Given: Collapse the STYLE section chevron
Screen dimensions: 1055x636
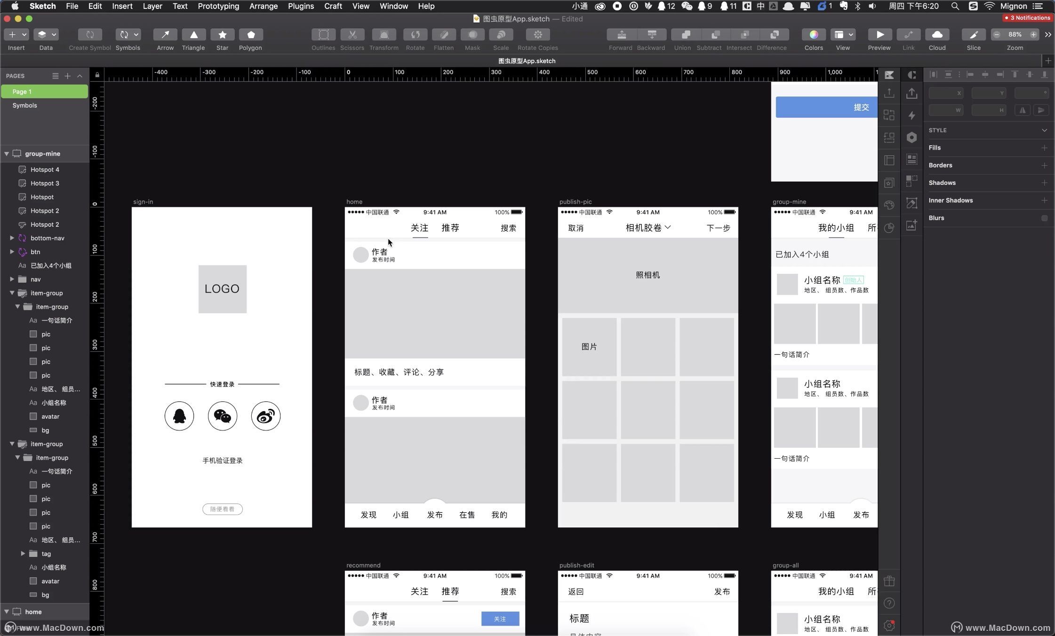Looking at the screenshot, I should pos(1044,130).
